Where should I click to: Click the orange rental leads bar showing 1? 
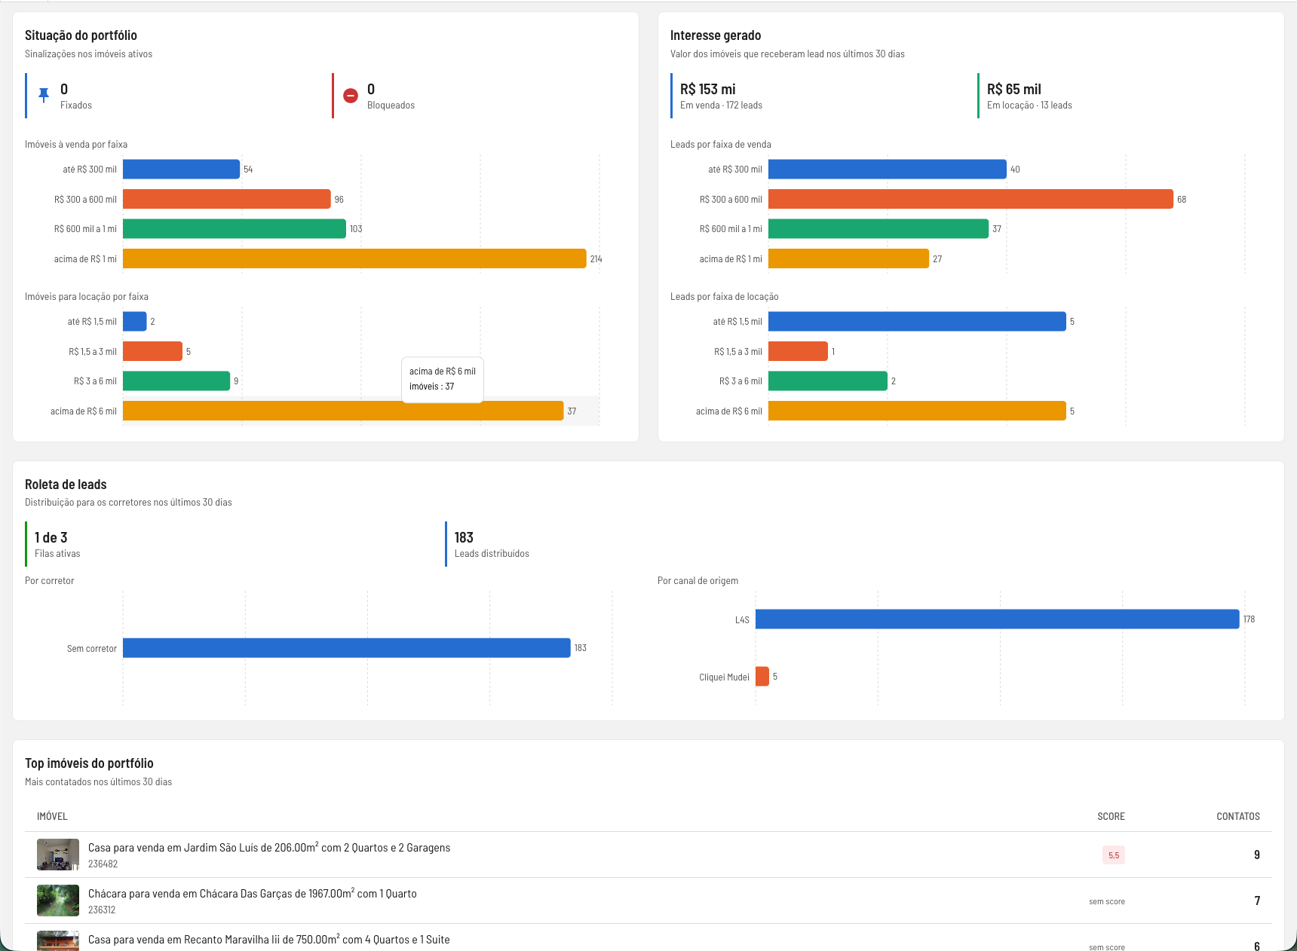click(x=798, y=351)
